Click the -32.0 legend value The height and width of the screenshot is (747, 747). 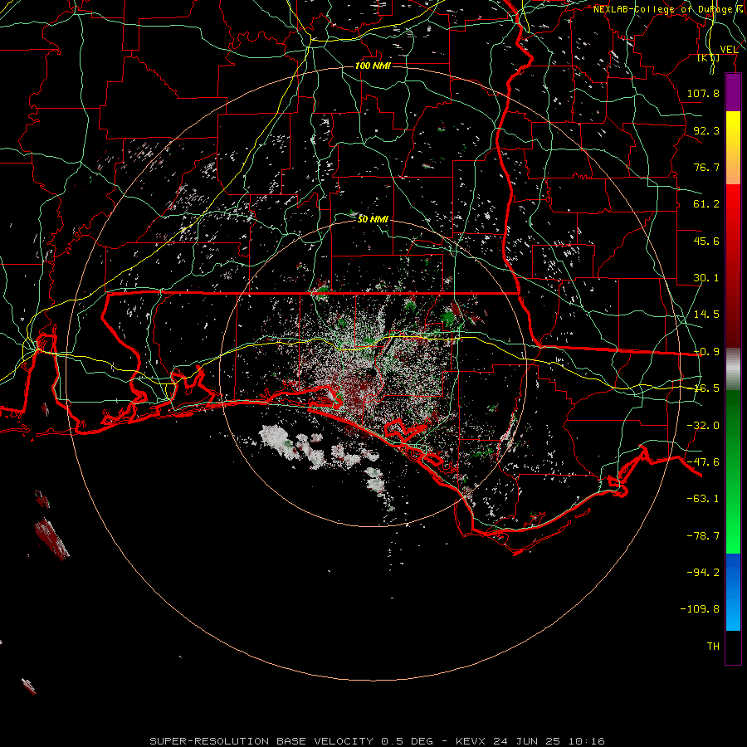click(x=703, y=426)
